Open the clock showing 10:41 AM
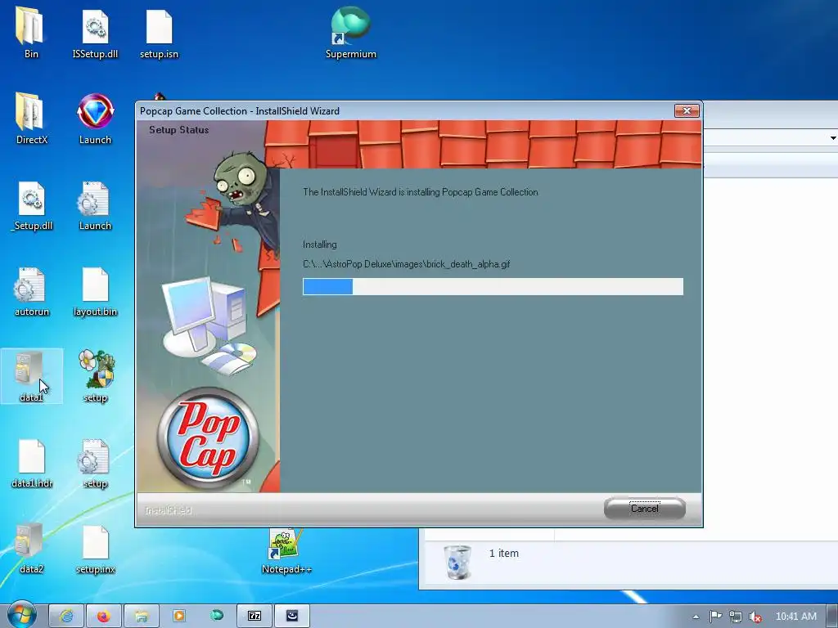 click(x=795, y=617)
